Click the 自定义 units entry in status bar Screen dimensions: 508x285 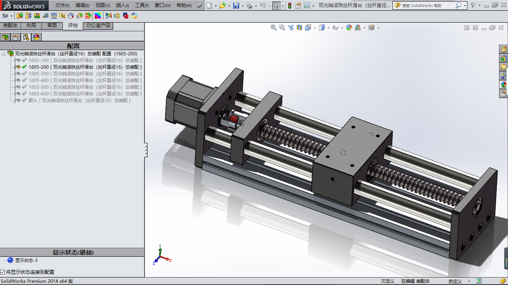[455, 281]
